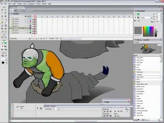Select the Line tool

[2, 13]
